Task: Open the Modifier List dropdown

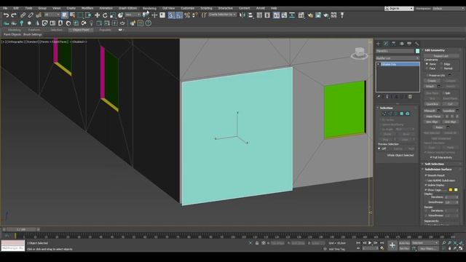Action: [x=398, y=58]
